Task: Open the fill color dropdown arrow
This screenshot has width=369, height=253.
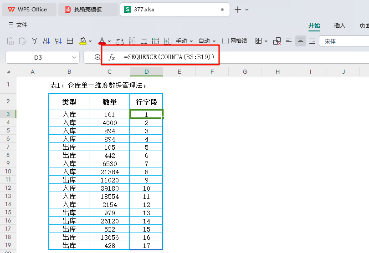Action: coord(90,41)
